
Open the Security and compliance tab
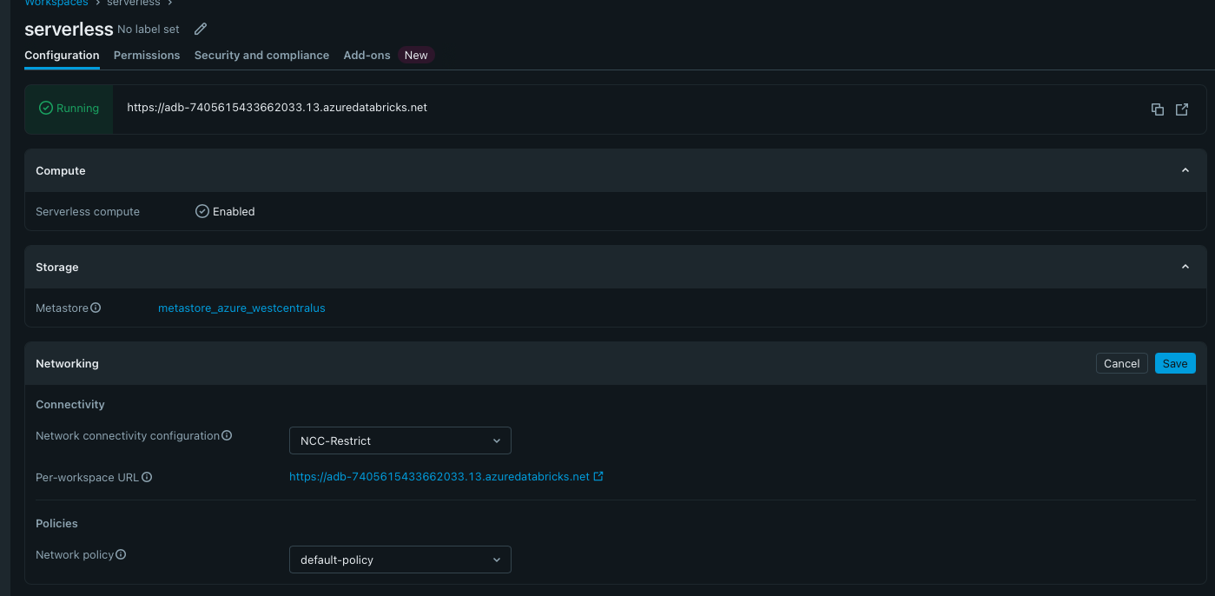(x=261, y=55)
